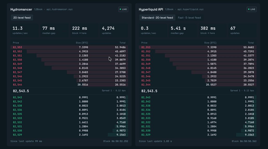Image resolution: width=268 pixels, height=149 pixels.
Task: Click Hydromancer ask row at price 82,544
Action: (69, 85)
